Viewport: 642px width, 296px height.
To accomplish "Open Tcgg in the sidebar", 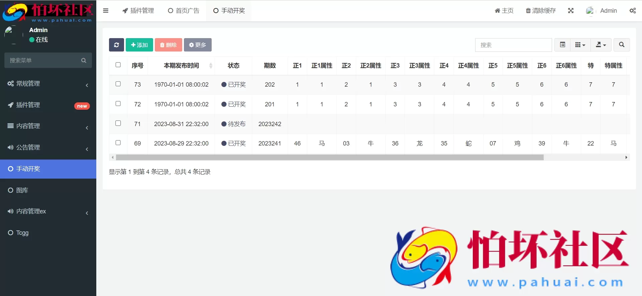I will pyautogui.click(x=48, y=233).
